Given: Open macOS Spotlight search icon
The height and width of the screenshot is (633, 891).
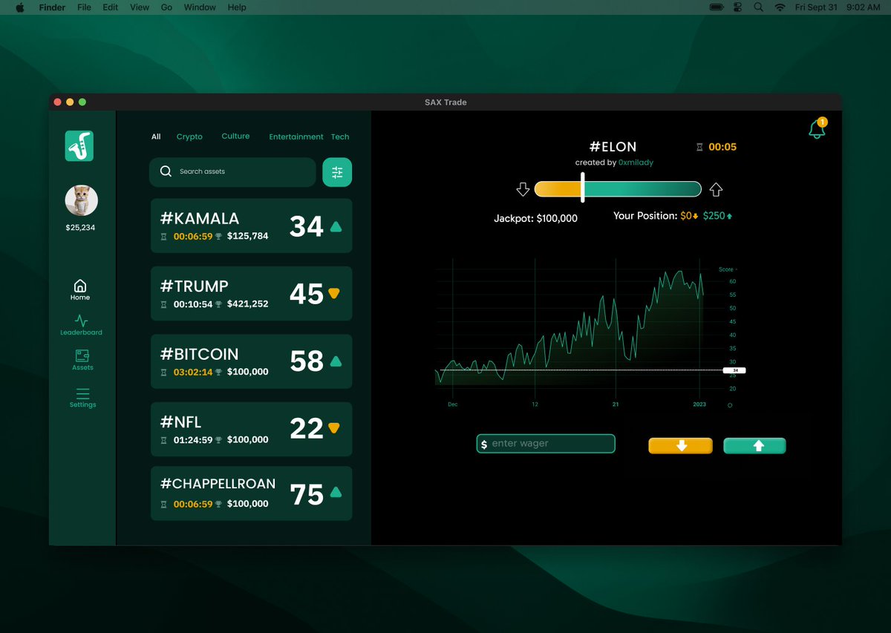Looking at the screenshot, I should pos(758,7).
